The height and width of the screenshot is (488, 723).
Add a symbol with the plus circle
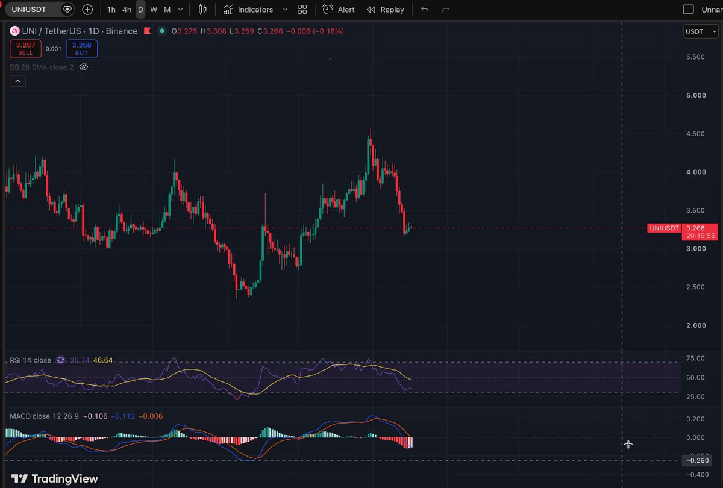[x=87, y=10]
